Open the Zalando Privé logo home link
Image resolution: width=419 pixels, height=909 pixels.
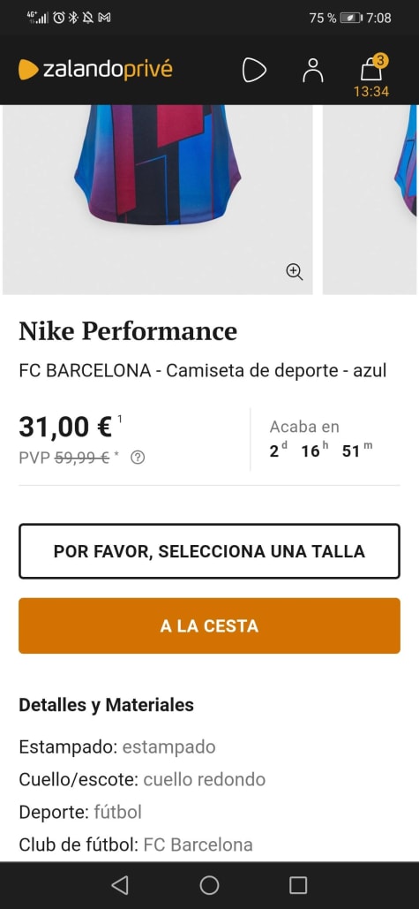click(x=95, y=70)
